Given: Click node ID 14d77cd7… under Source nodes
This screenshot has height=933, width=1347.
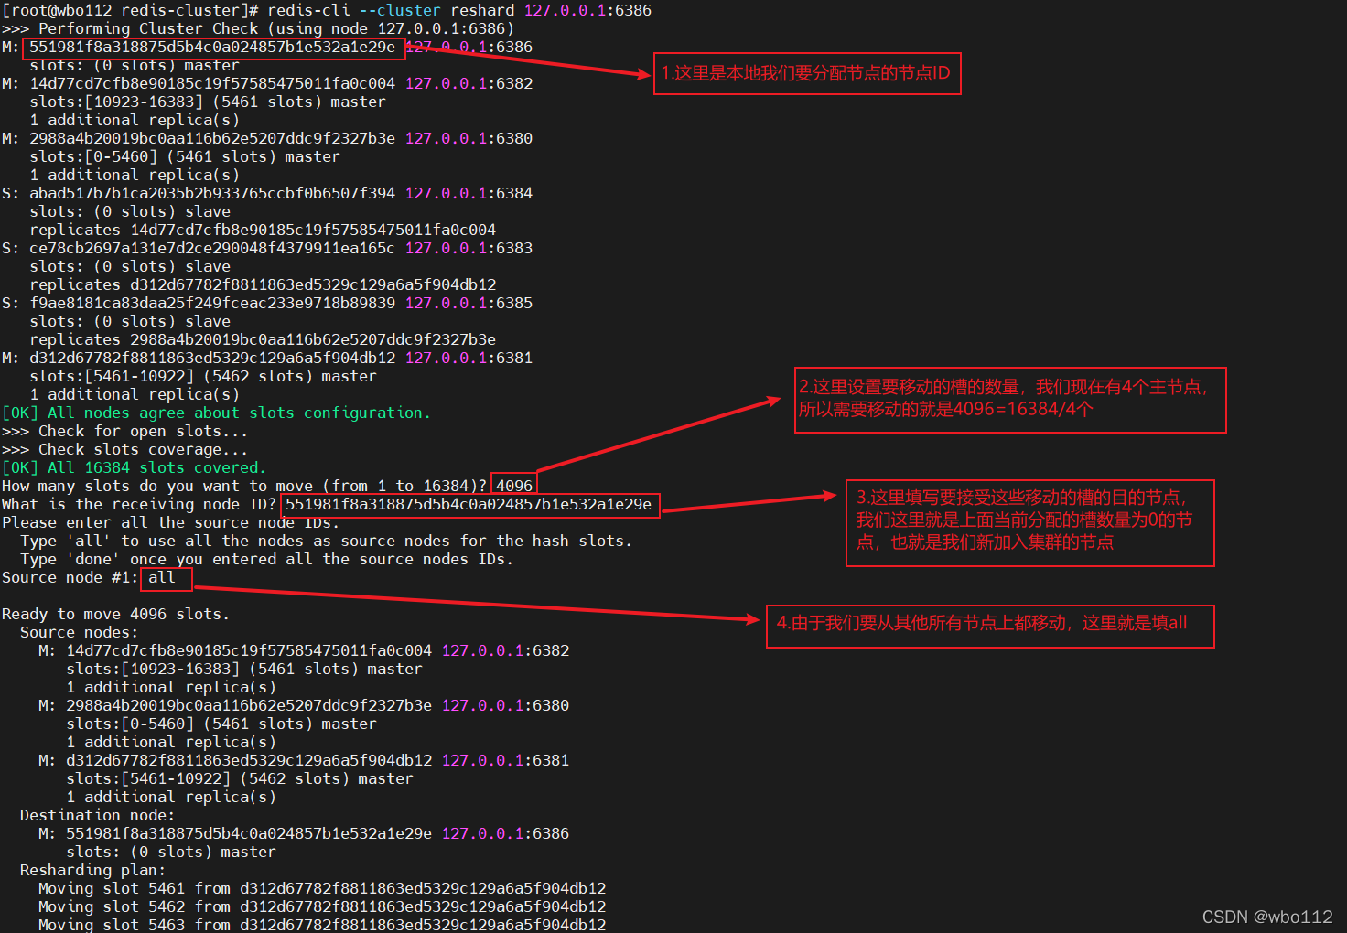Looking at the screenshot, I should [x=249, y=650].
